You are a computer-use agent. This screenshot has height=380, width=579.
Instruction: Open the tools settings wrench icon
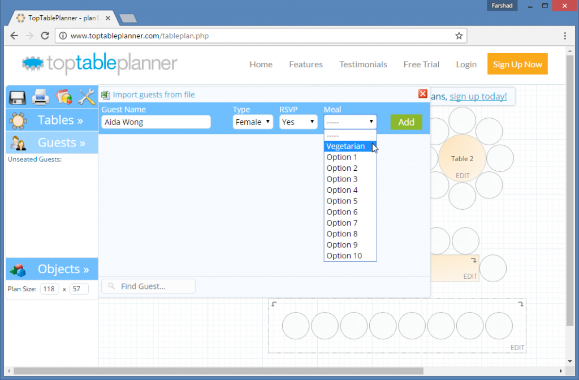pyautogui.click(x=86, y=97)
